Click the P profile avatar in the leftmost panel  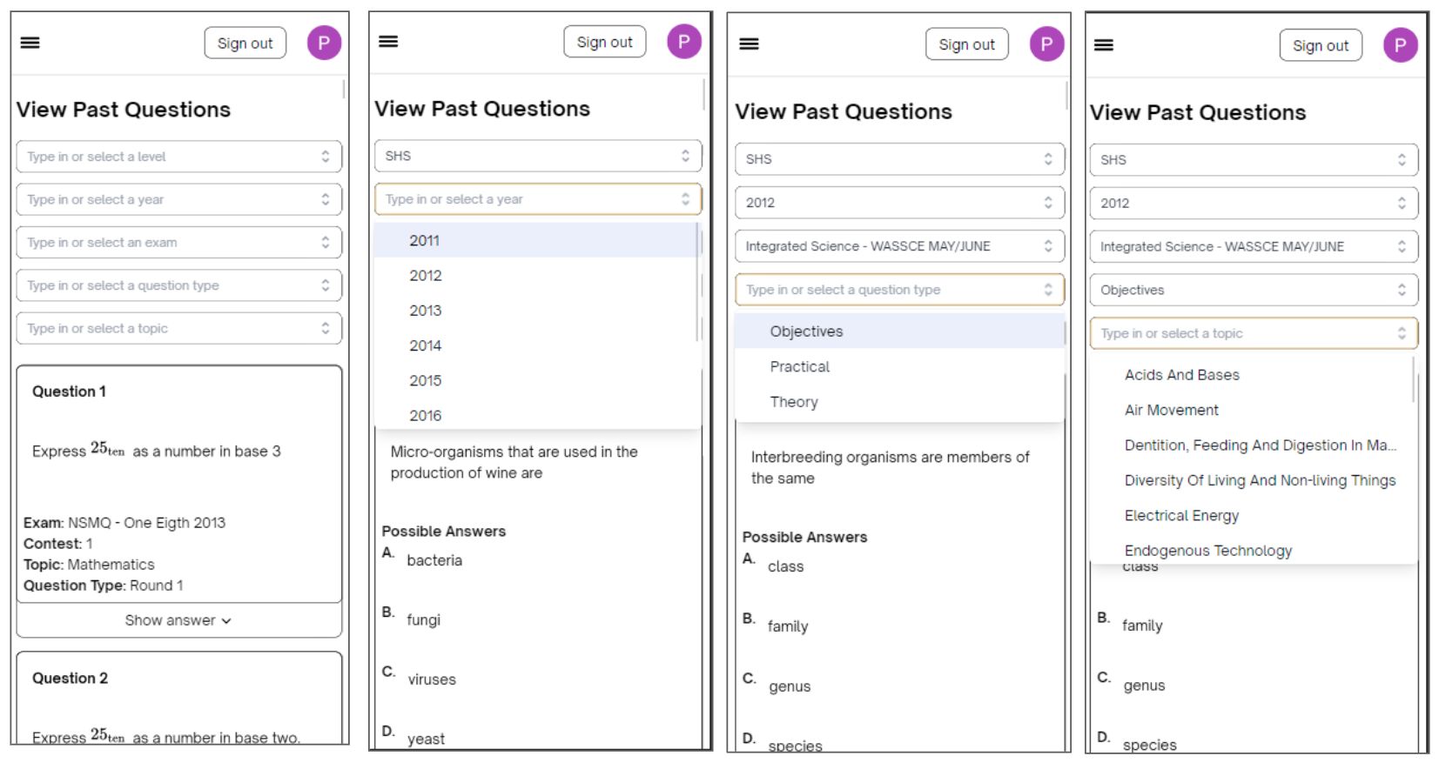(324, 43)
